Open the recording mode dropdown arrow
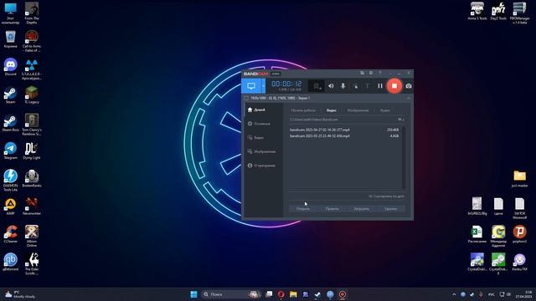This screenshot has height=301, width=536. pyautogui.click(x=263, y=86)
